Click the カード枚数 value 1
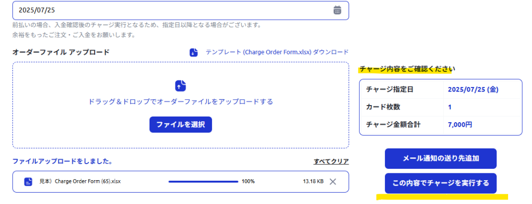Image resolution: width=532 pixels, height=204 pixels. click(449, 107)
